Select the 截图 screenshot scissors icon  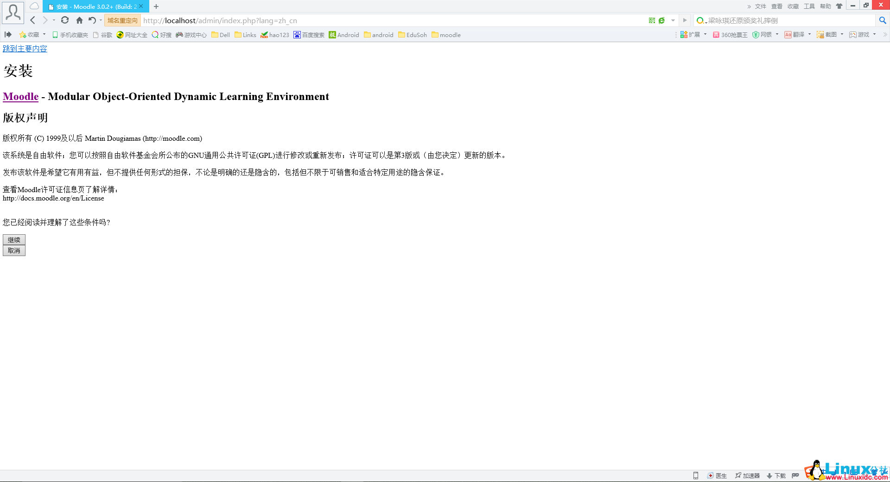pos(820,35)
